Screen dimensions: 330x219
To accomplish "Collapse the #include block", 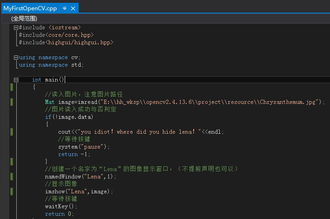I will (x=16, y=27).
